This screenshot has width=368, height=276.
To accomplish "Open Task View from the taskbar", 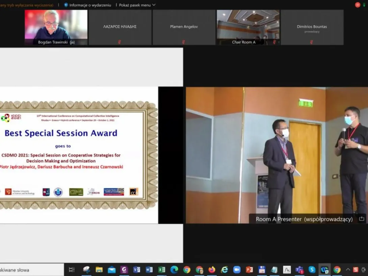I will pyautogui.click(x=72, y=270).
